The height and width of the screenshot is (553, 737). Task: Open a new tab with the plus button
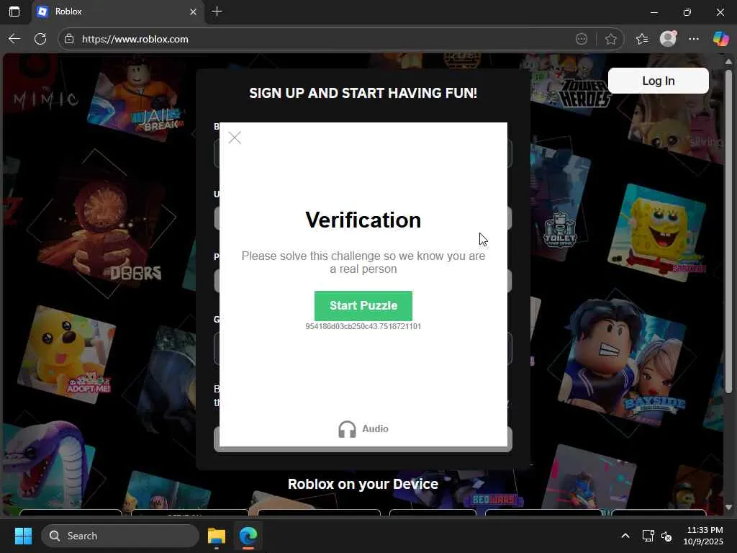pyautogui.click(x=217, y=12)
